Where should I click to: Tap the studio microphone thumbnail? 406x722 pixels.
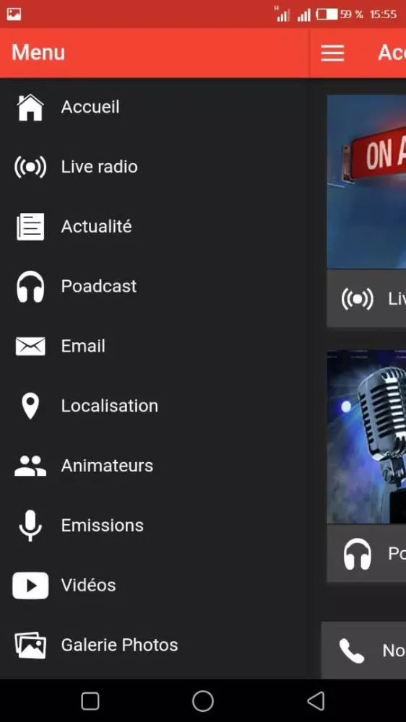pyautogui.click(x=366, y=437)
